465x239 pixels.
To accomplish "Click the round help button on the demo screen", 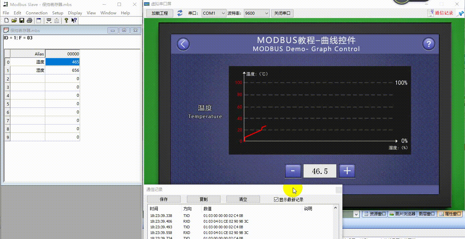I will click(x=428, y=44).
